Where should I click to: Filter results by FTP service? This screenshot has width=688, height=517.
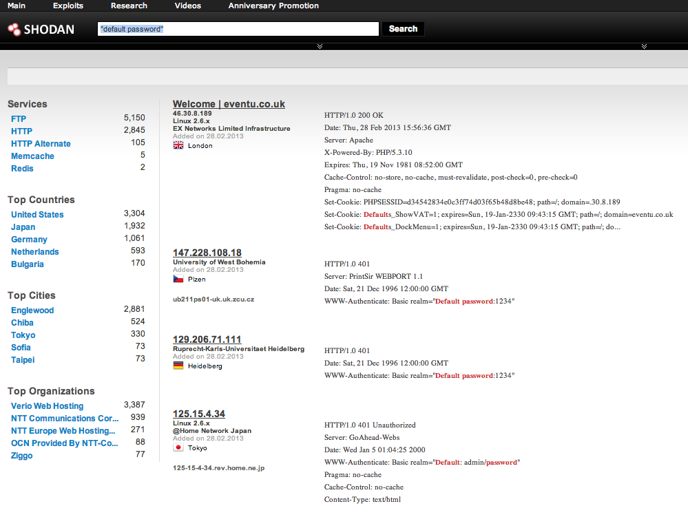point(19,119)
